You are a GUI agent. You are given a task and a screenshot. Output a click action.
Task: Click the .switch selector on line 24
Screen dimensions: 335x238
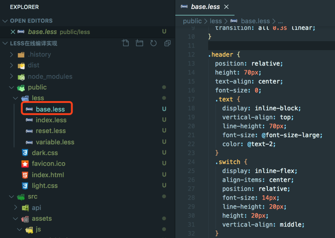(x=228, y=162)
